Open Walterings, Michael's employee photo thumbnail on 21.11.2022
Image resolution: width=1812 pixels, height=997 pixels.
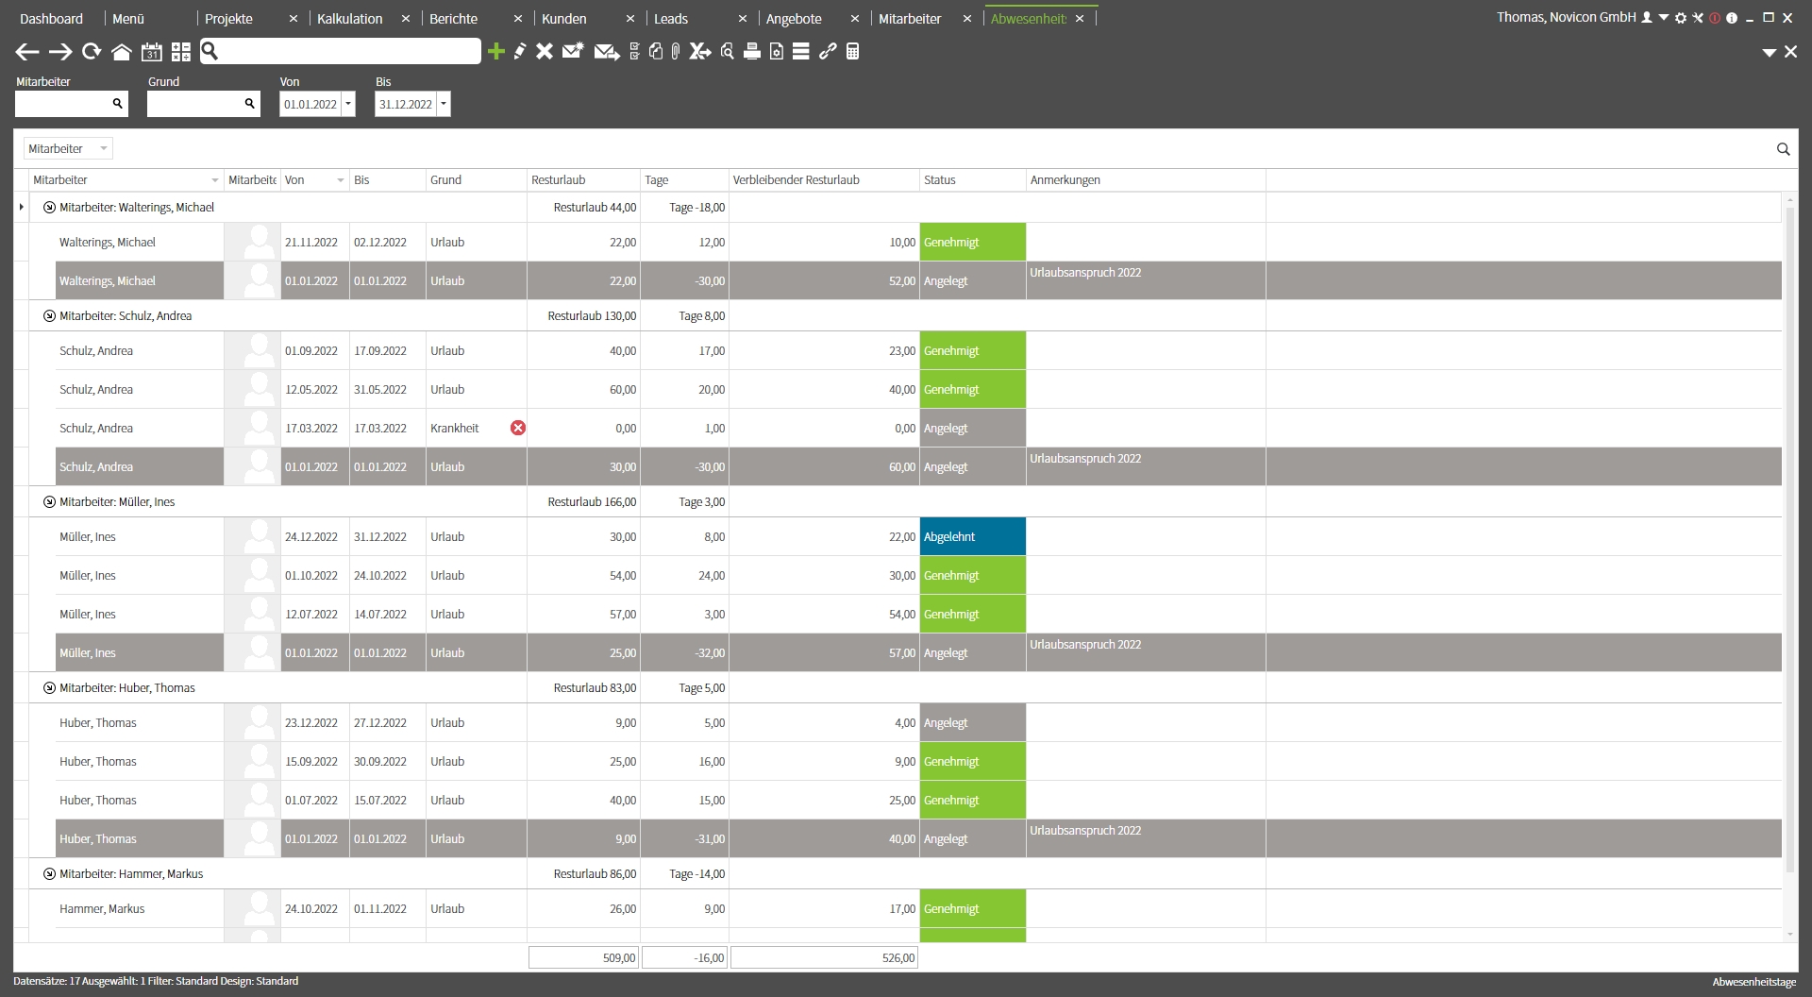[x=253, y=243]
